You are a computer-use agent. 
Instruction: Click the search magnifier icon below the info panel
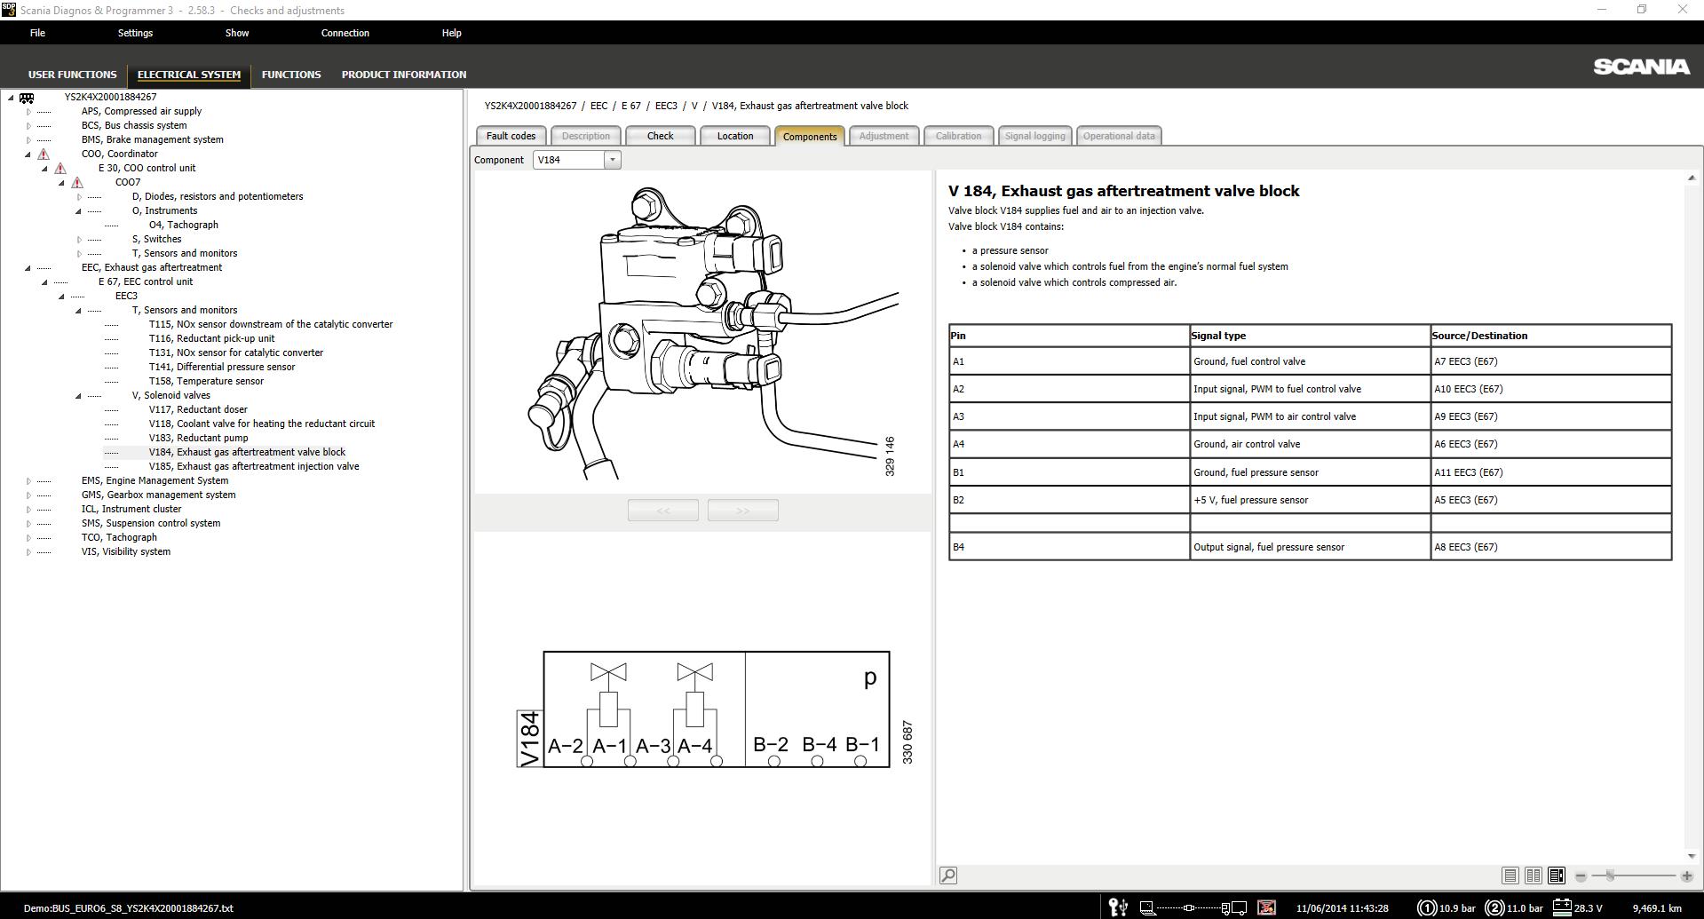pos(947,875)
